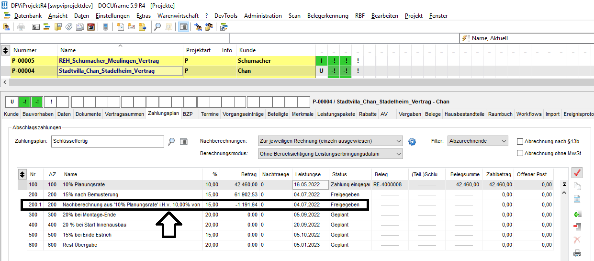This screenshot has width=594, height=261.
Task: Switch to the BZP tab
Action: pyautogui.click(x=188, y=114)
